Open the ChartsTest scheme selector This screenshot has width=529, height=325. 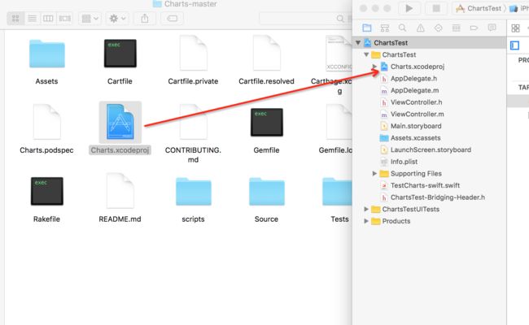tap(479, 8)
